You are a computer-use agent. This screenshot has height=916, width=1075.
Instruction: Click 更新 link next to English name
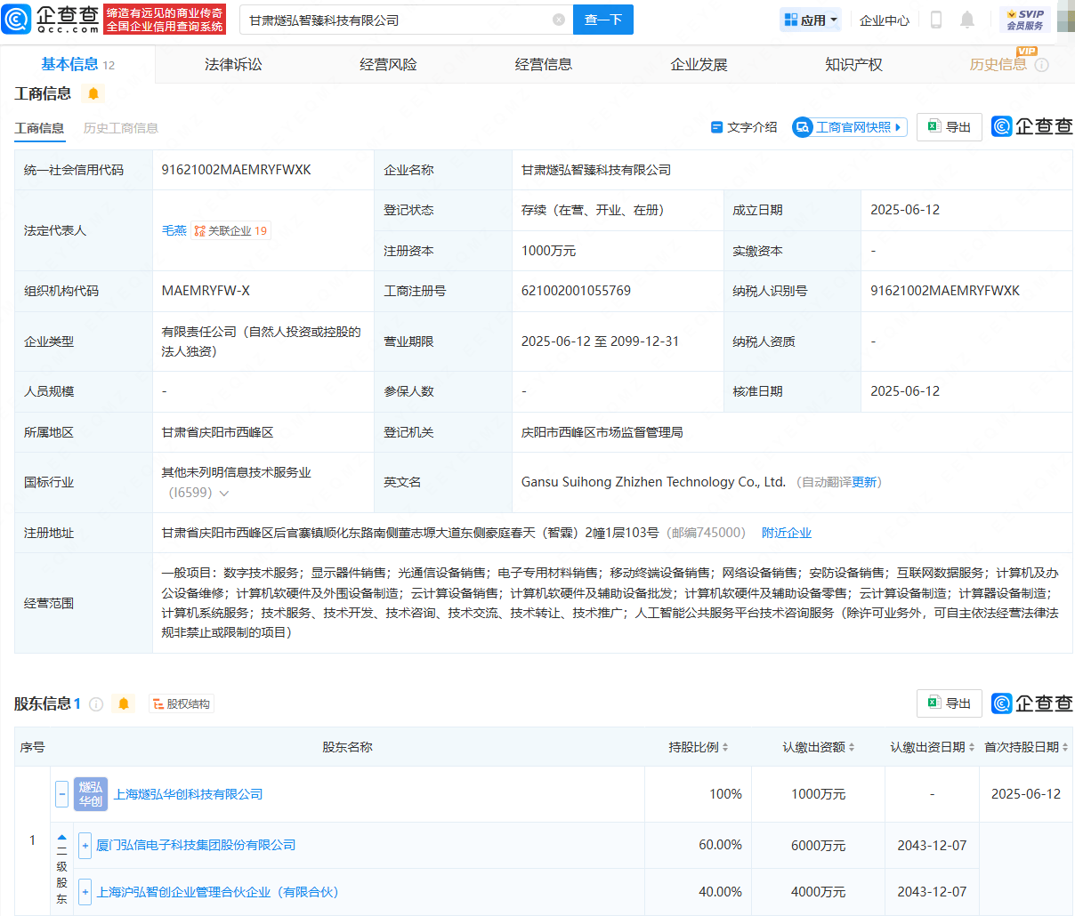point(864,482)
